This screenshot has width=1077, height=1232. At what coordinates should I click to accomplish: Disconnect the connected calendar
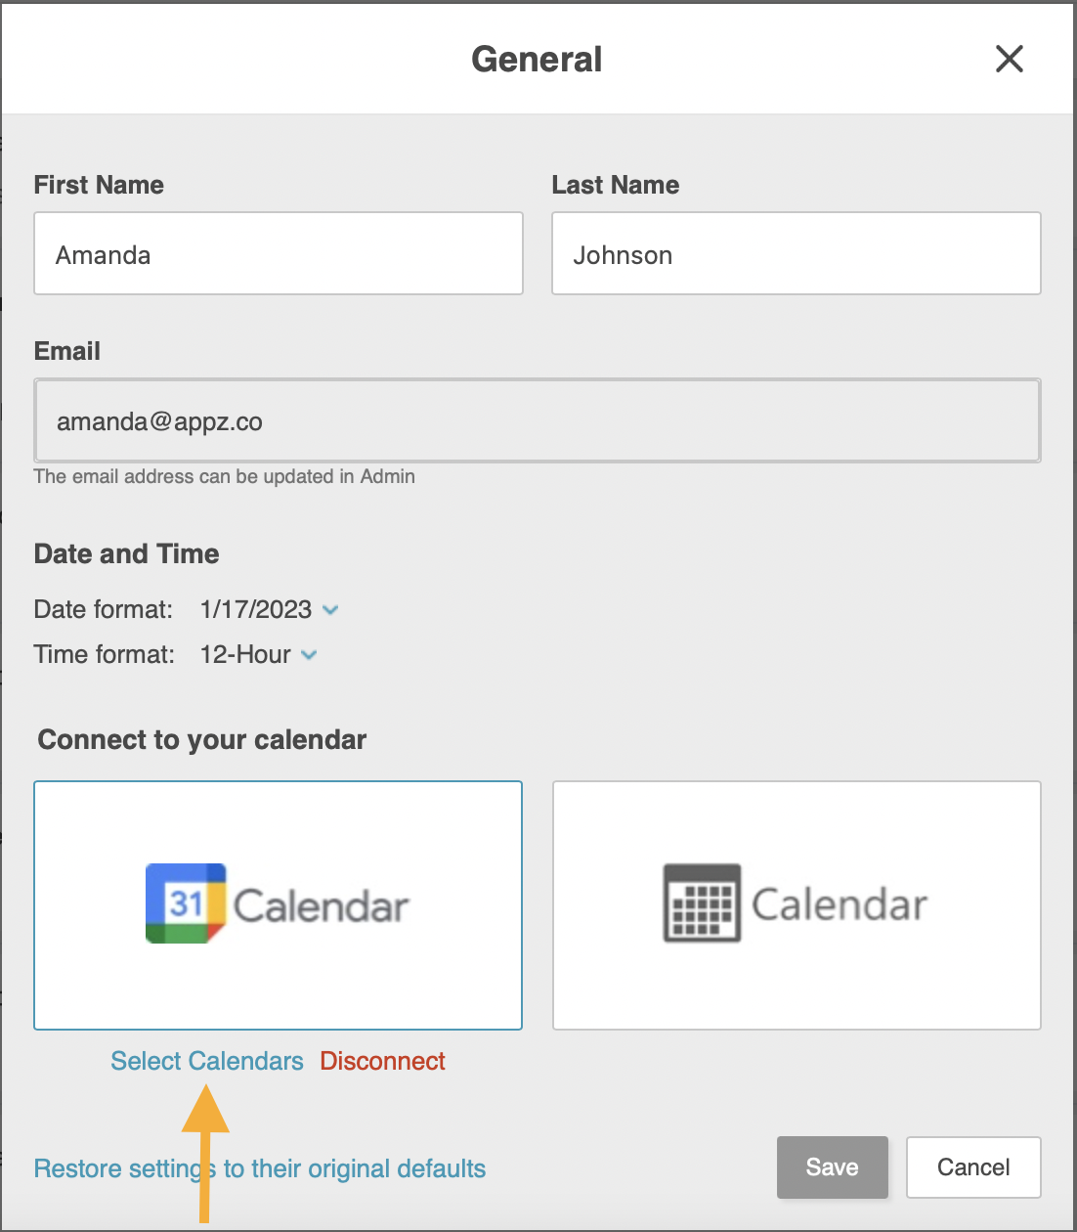382,1061
